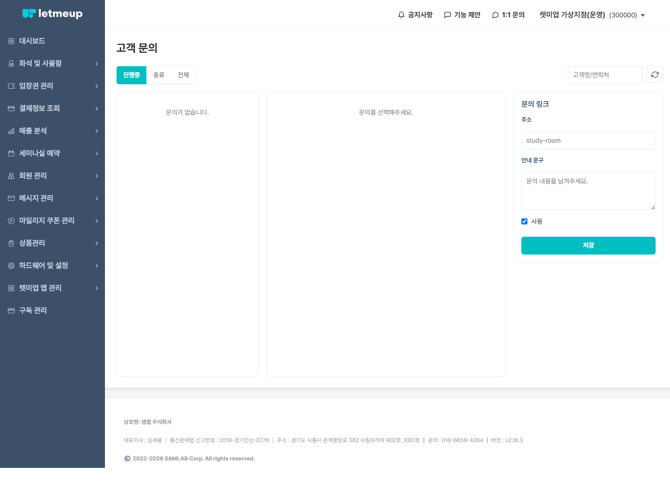
Task: Expand the 하드웨어 및 설정 chevron
Action: (x=97, y=266)
